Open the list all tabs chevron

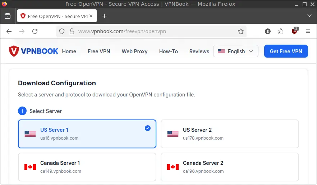click(x=309, y=16)
